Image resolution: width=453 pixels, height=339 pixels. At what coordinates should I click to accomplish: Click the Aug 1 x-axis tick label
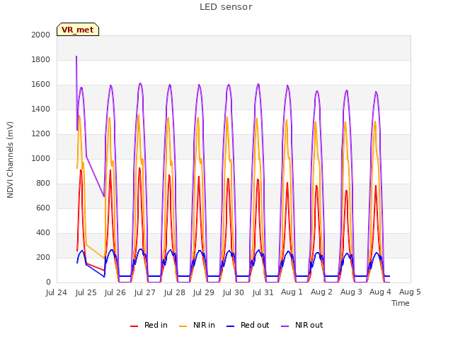292,292
